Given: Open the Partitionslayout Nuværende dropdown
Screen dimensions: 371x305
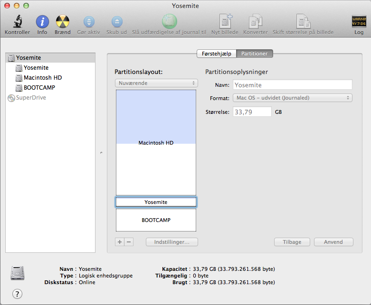Looking at the screenshot, I should point(156,83).
